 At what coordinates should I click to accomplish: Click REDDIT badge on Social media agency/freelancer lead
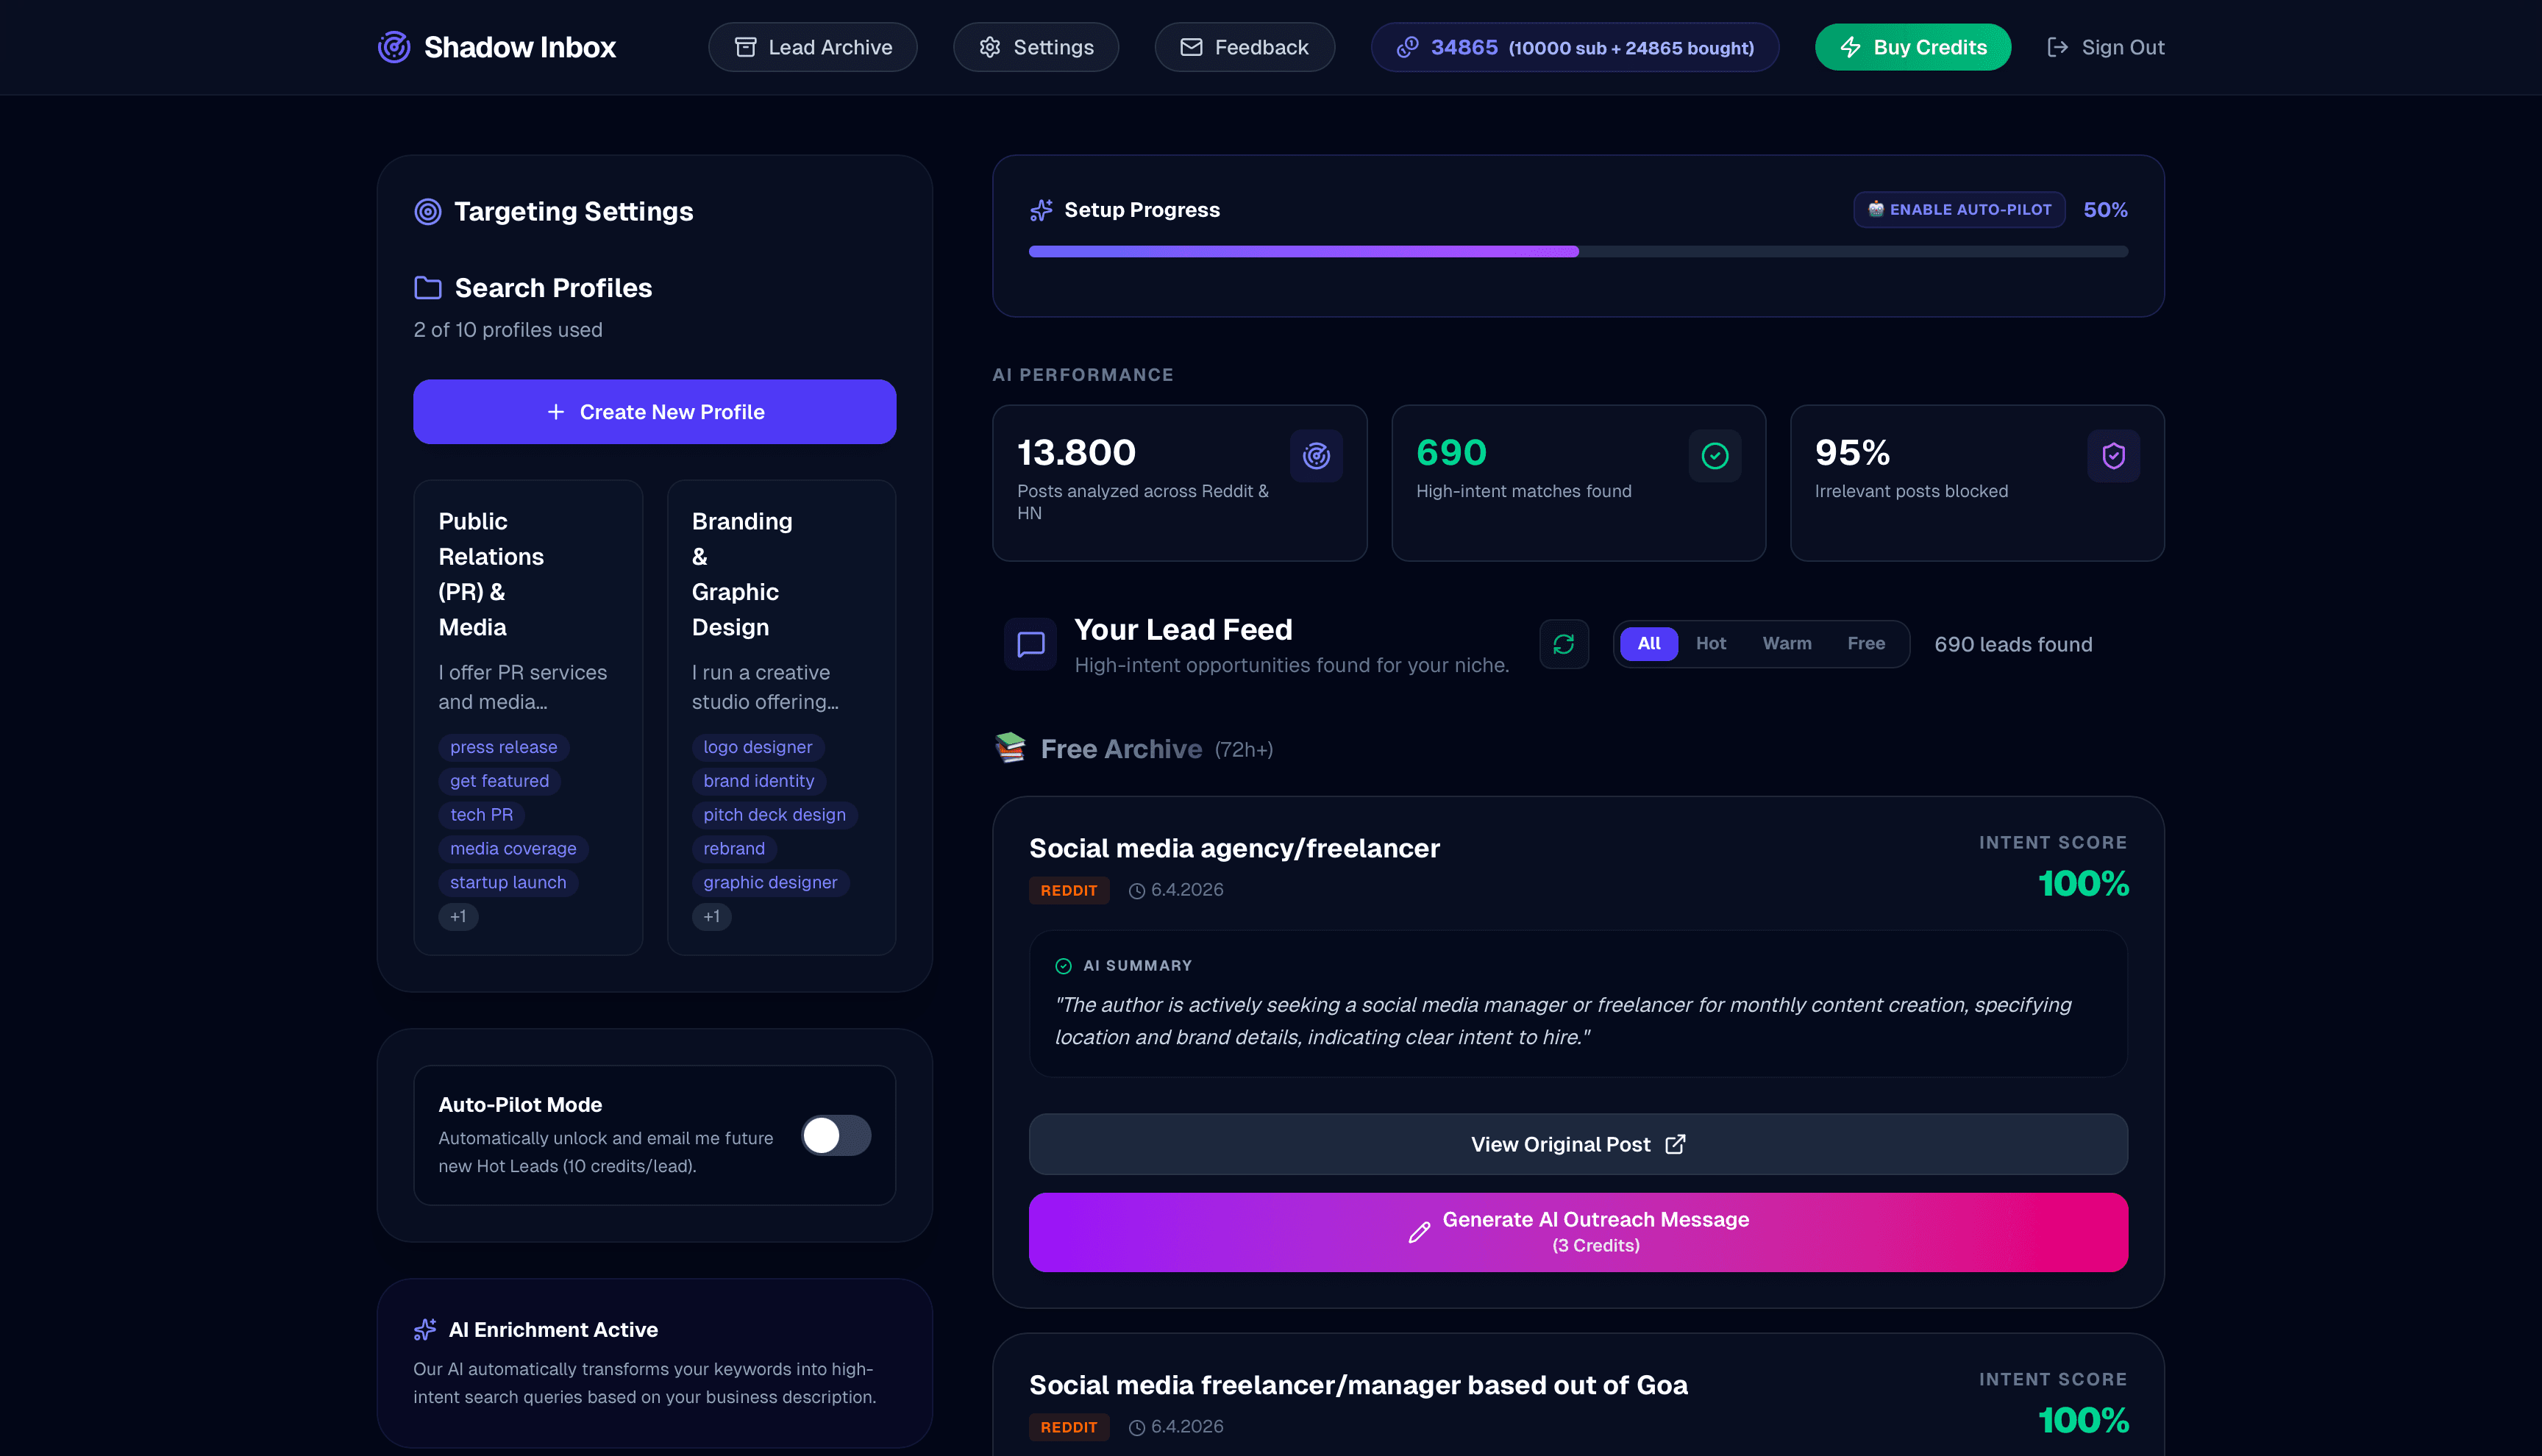click(1069, 891)
